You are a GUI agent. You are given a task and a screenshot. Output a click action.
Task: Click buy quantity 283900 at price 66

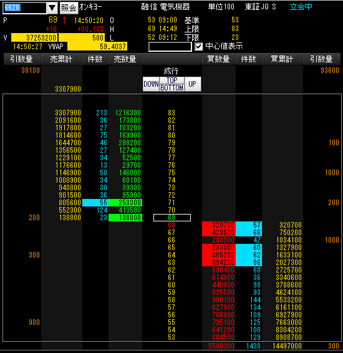click(x=223, y=240)
